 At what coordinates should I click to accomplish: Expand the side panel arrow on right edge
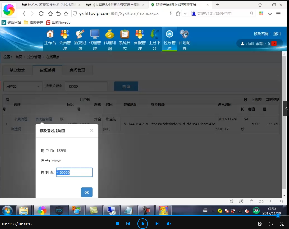coord(286,108)
